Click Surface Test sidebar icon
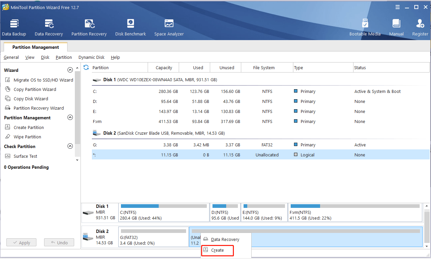Image resolution: width=431 pixels, height=259 pixels. (x=8, y=156)
